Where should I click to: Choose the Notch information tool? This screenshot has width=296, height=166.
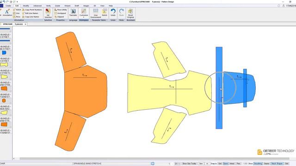tap(17, 10)
